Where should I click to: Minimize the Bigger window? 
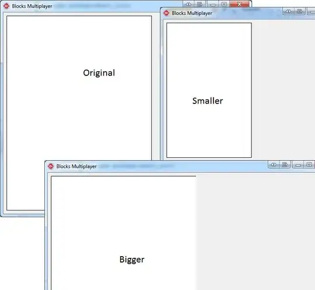pos(298,165)
